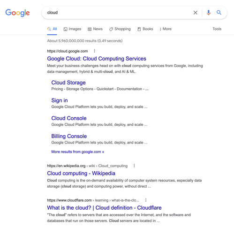Click the Google logo
This screenshot has width=234, height=235.
(17, 13)
